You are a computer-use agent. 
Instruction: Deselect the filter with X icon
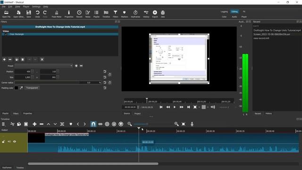[42, 59]
